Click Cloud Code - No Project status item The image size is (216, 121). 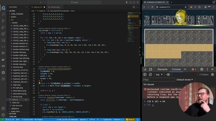click(32, 120)
